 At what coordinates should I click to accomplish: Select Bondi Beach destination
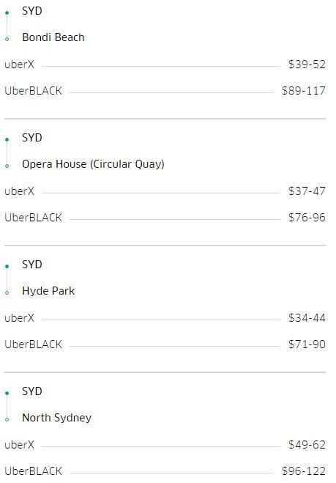coord(53,37)
